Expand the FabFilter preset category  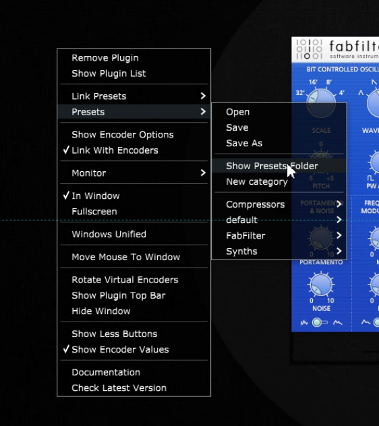[x=279, y=235]
